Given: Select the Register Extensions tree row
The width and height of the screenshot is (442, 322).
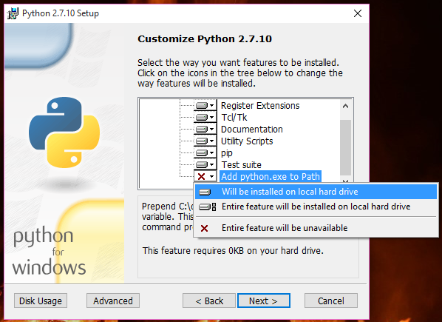Looking at the screenshot, I should 260,106.
